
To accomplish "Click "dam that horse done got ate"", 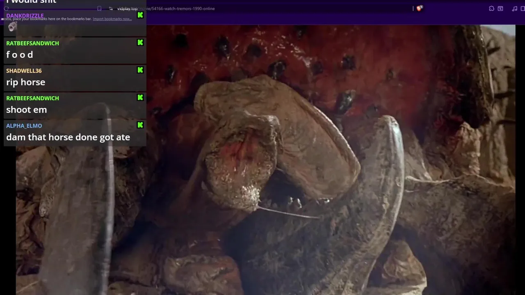I will pos(68,137).
